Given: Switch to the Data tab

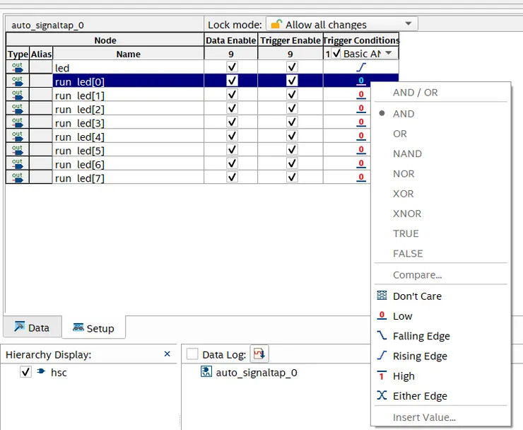Looking at the screenshot, I should 32,327.
